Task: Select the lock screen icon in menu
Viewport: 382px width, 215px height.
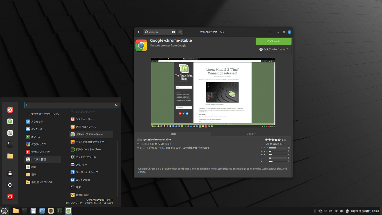Action: tap(10, 173)
